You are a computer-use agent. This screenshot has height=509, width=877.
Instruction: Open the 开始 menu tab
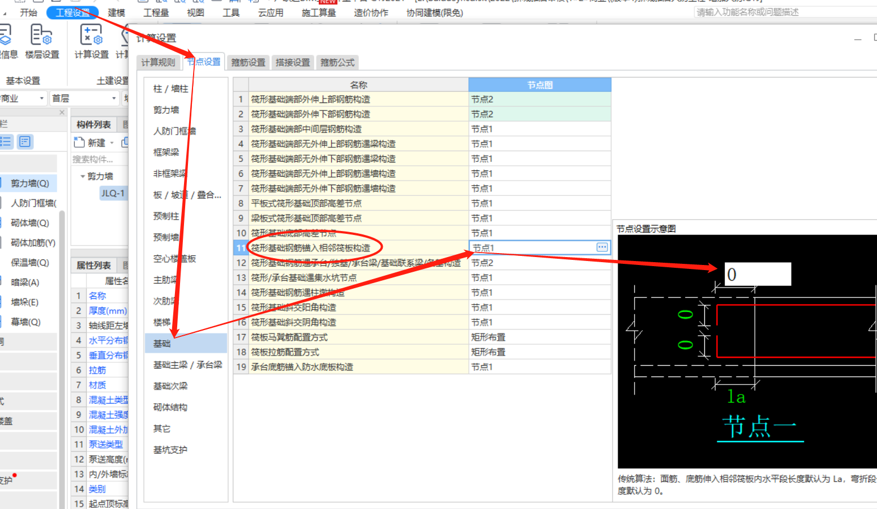coord(28,12)
